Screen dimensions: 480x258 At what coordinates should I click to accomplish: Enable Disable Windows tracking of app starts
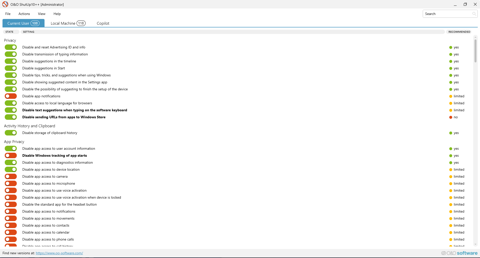11,155
